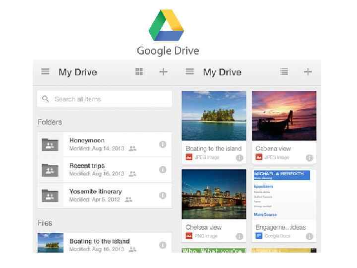Select Boating to the island file name in list
Screen dimensions: 357x268
[x=100, y=241]
